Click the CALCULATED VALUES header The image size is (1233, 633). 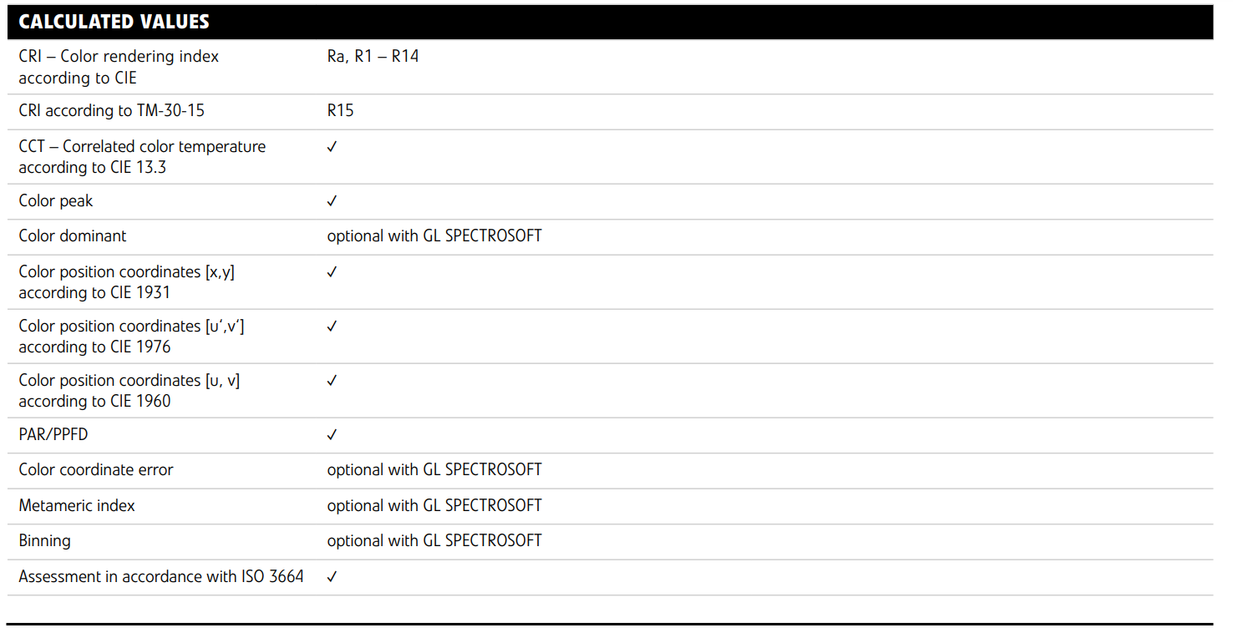pyautogui.click(x=114, y=22)
